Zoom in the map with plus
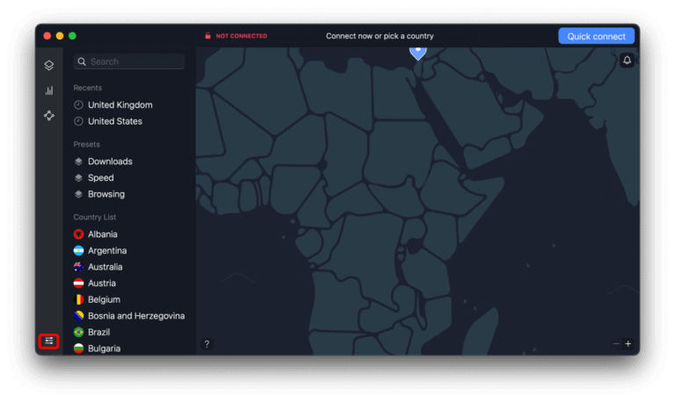This screenshot has width=675, height=402. [x=628, y=344]
